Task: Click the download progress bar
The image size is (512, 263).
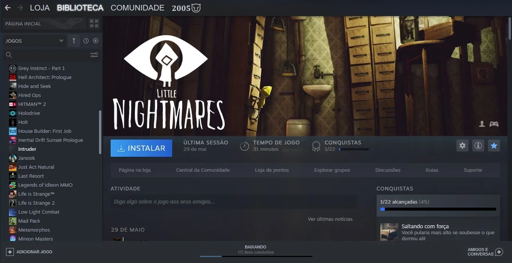Action: 256,256
